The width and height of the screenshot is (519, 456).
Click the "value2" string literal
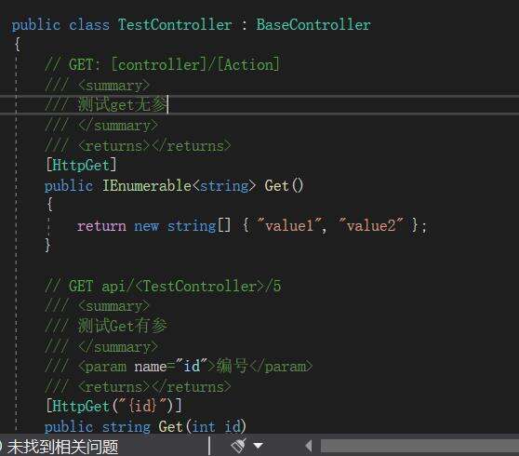click(x=371, y=225)
